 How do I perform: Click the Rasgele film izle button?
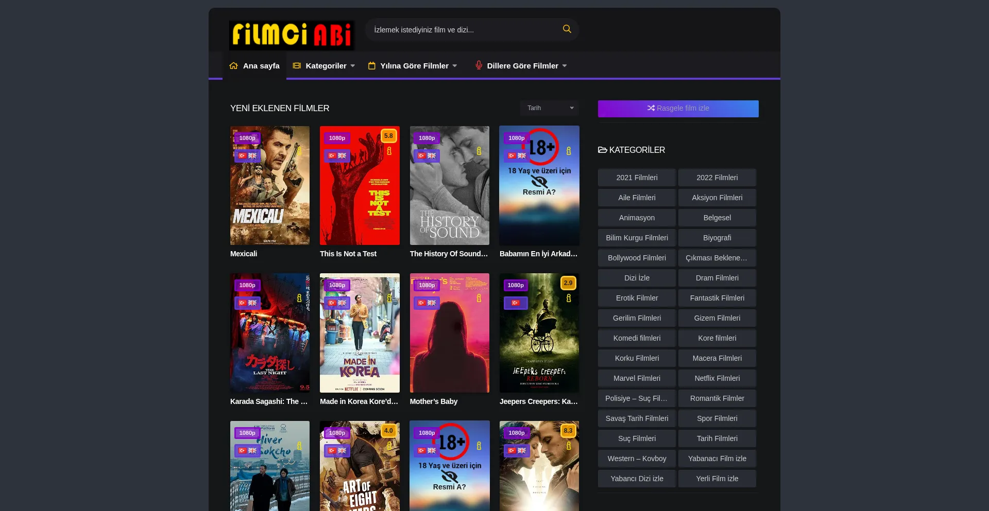coord(678,109)
